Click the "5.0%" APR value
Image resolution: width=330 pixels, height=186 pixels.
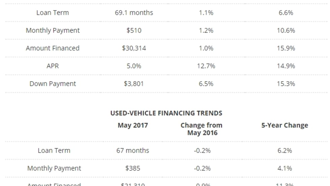134,66
